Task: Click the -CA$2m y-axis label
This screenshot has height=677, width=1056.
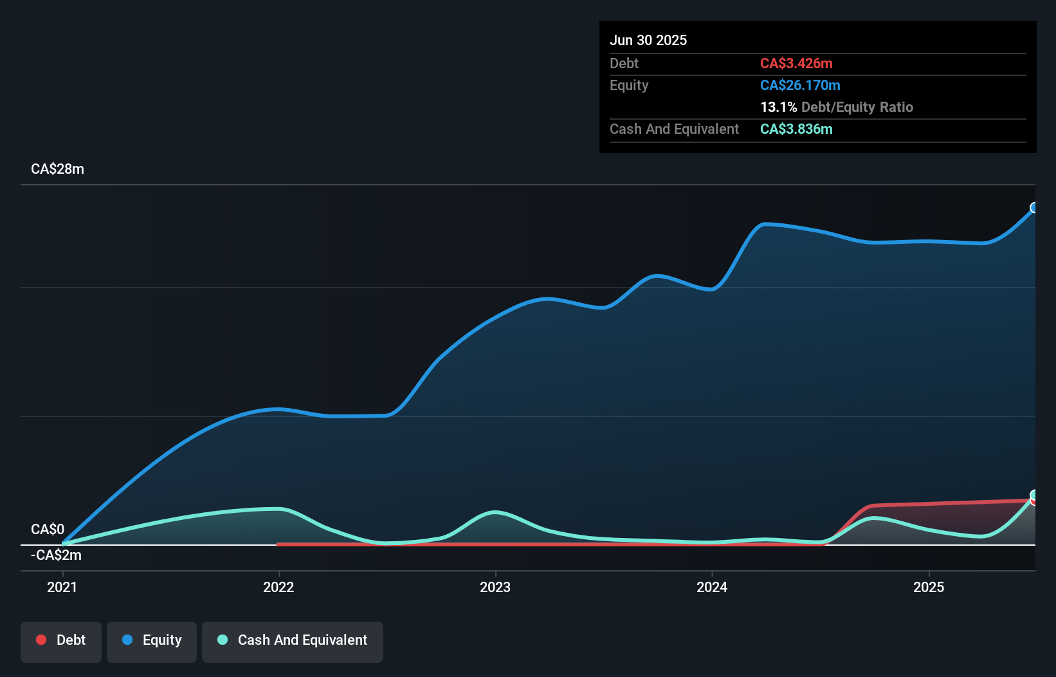Action: [x=56, y=555]
